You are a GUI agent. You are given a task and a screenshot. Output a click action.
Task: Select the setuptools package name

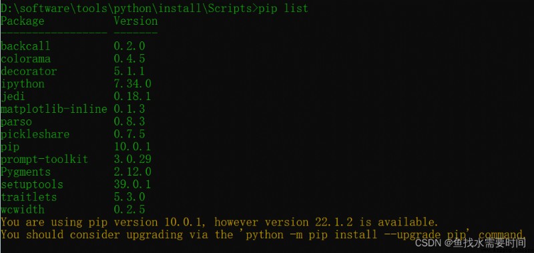click(31, 184)
